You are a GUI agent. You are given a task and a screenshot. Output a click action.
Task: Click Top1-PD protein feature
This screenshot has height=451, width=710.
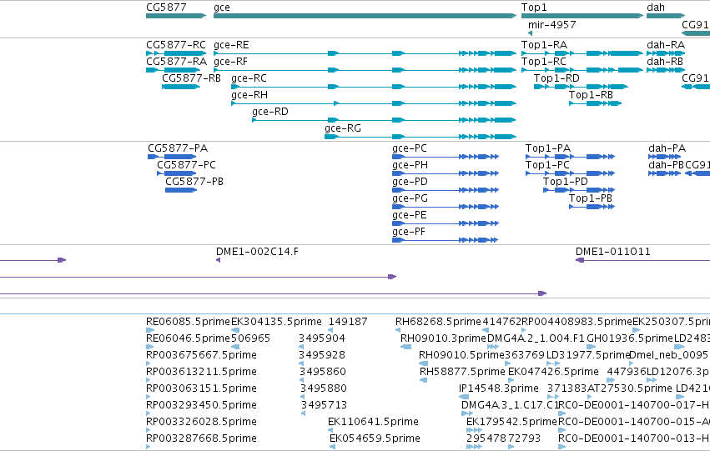579,190
